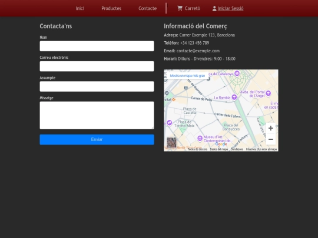
Task: Click the shopping cart icon
Action: (180, 8)
